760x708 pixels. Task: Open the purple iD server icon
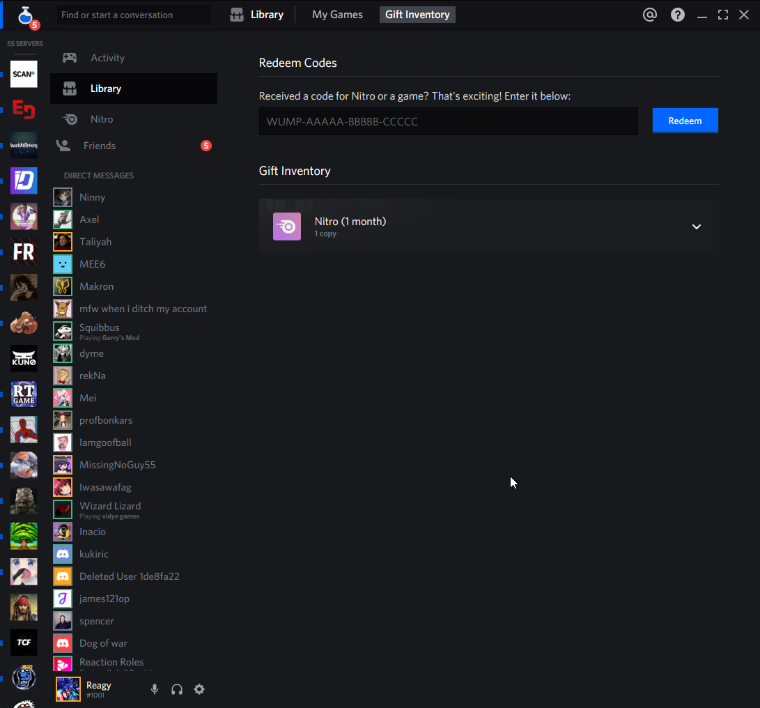coord(24,180)
